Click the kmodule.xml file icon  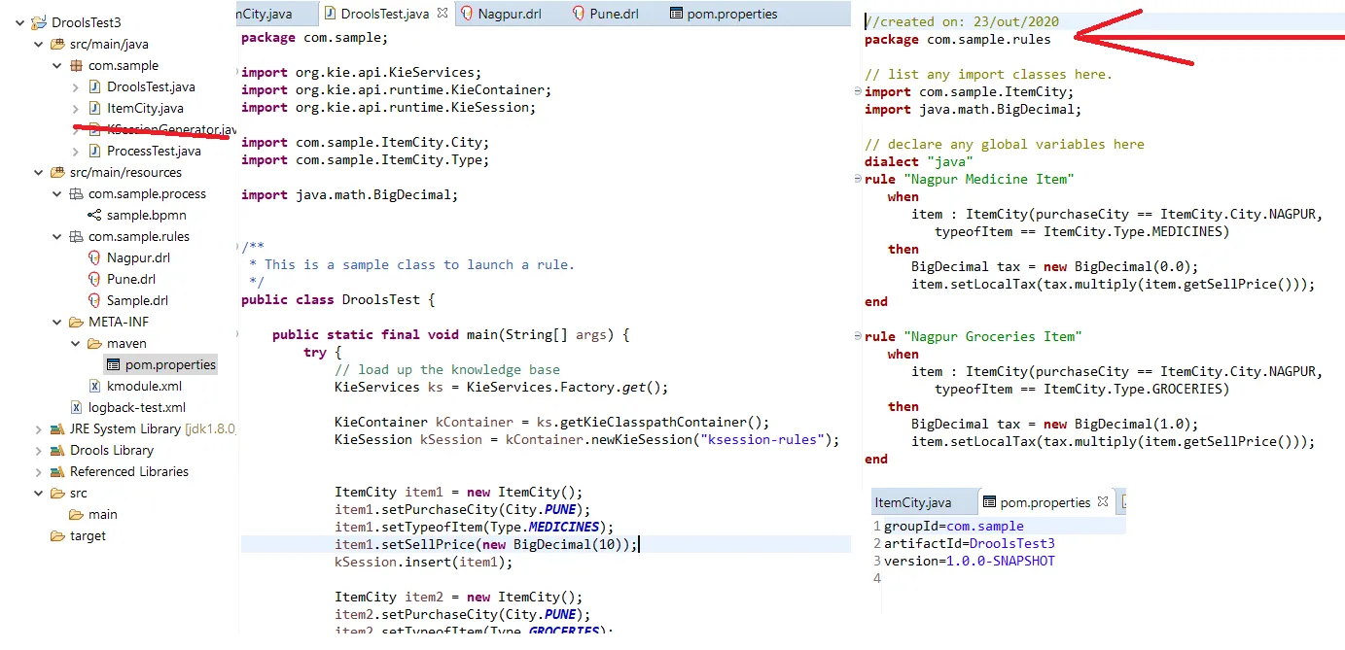point(94,386)
